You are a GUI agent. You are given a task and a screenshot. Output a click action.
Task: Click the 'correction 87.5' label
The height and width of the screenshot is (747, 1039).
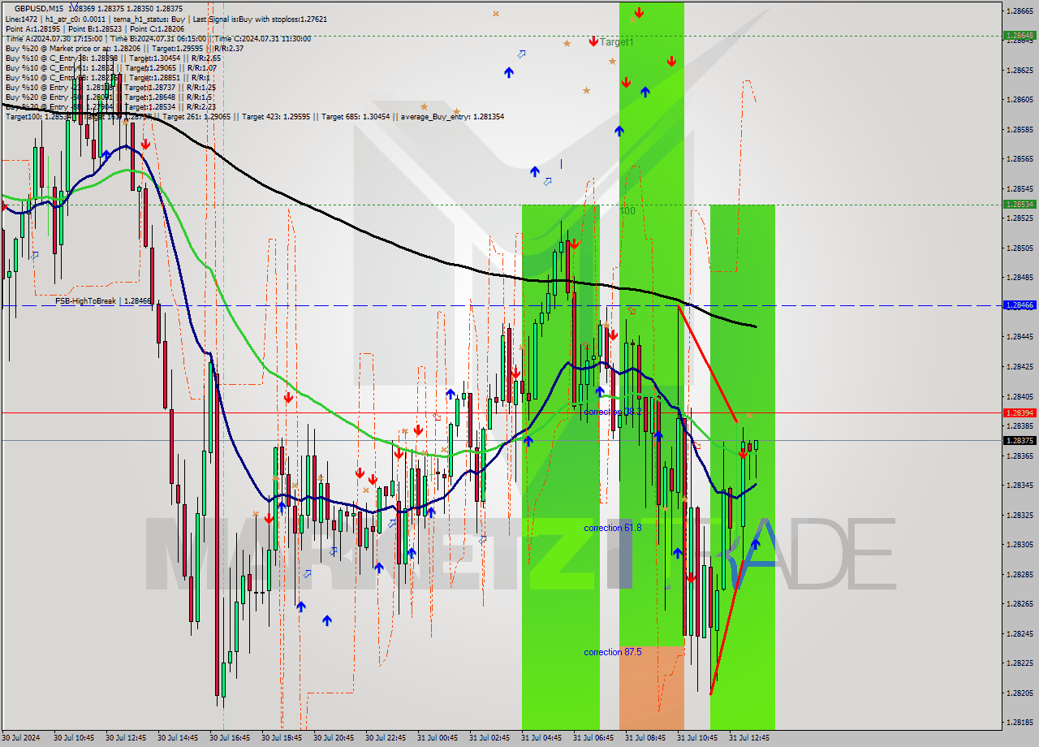pyautogui.click(x=613, y=652)
